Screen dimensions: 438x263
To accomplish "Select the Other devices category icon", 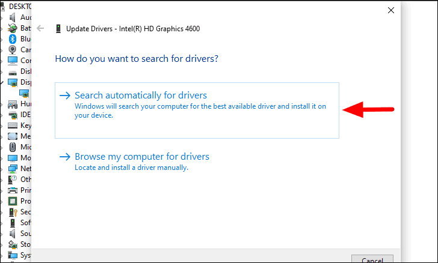I will pyautogui.click(x=12, y=180).
